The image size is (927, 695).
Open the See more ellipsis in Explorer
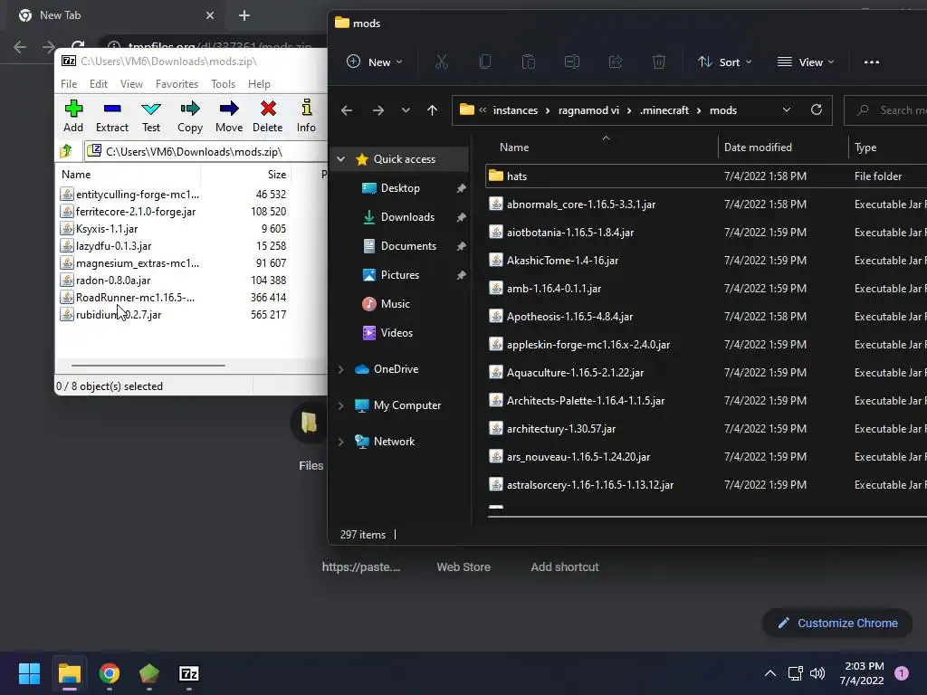click(872, 62)
